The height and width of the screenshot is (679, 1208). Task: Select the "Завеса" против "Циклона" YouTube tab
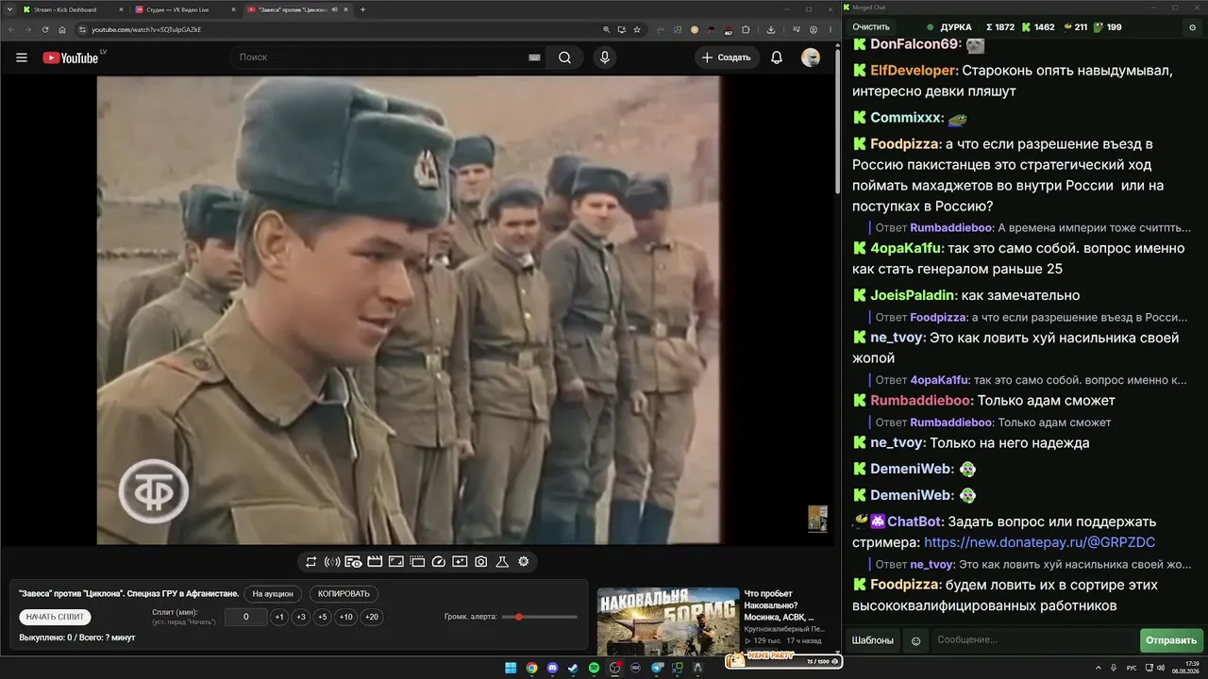coord(297,9)
